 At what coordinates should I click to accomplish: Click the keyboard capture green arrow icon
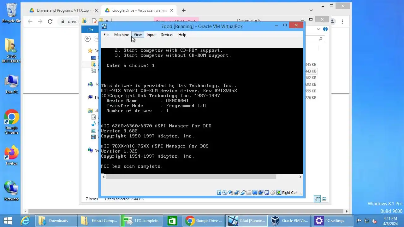(x=279, y=193)
